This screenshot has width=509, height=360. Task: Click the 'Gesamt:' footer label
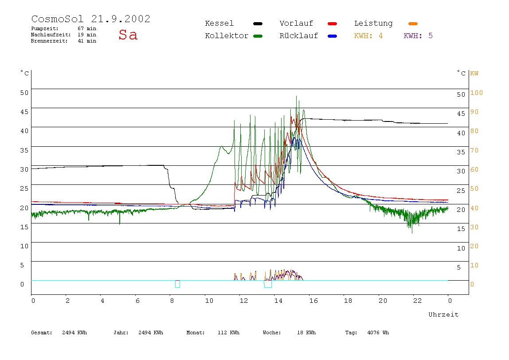pos(42,333)
